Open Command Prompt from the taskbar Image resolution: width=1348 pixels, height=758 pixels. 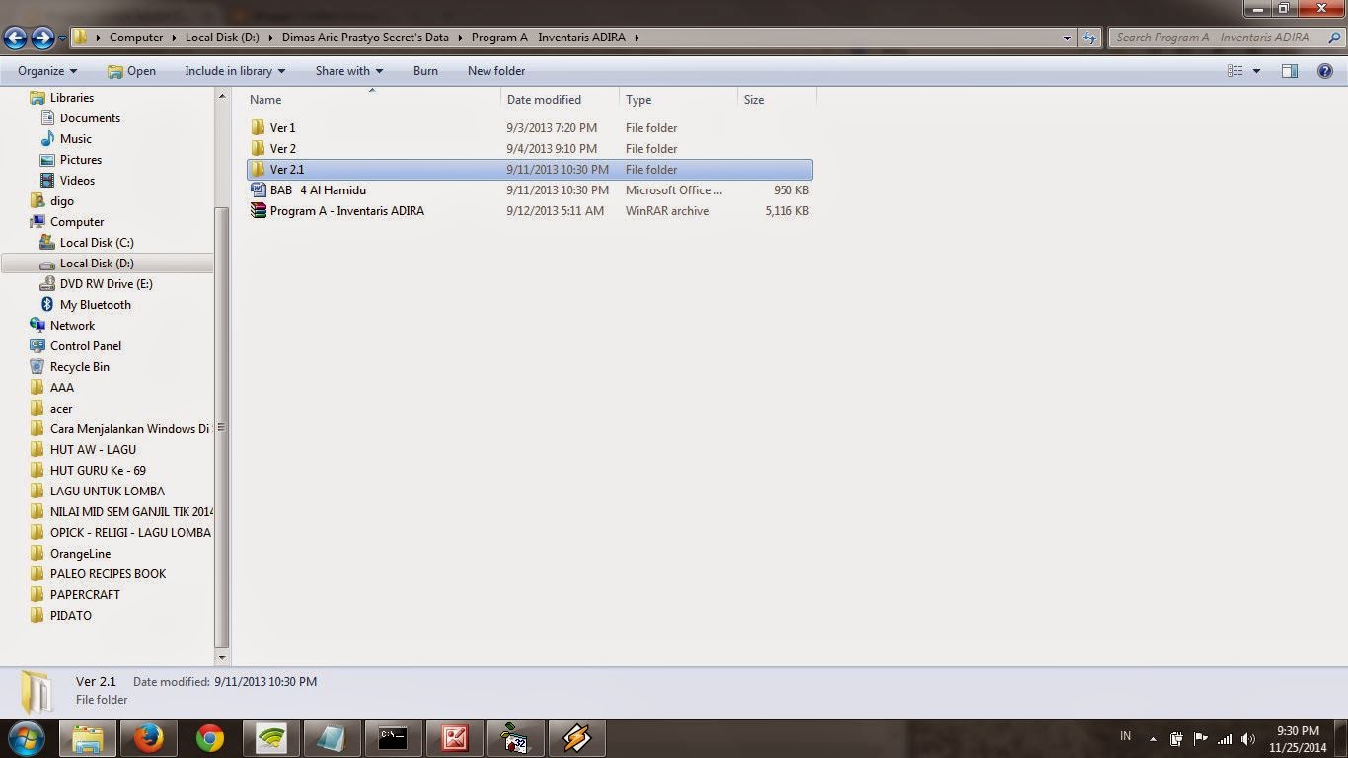(393, 738)
